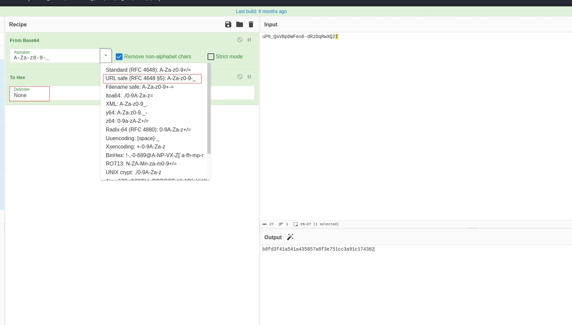Load a recipe using the folder icon
This screenshot has width=572, height=325.
240,24
